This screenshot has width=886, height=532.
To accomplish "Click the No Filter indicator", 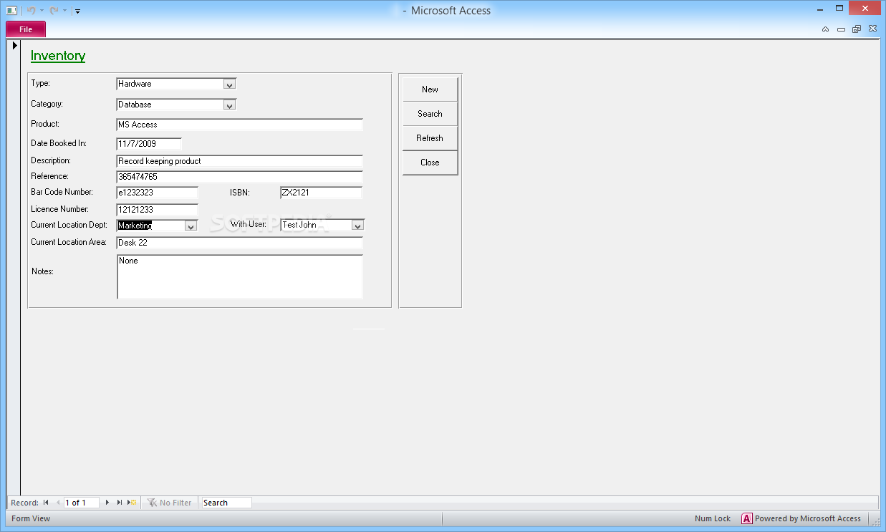I will [169, 503].
